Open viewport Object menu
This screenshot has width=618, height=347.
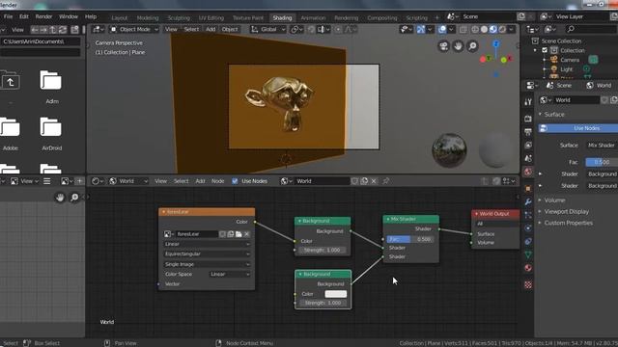(230, 30)
